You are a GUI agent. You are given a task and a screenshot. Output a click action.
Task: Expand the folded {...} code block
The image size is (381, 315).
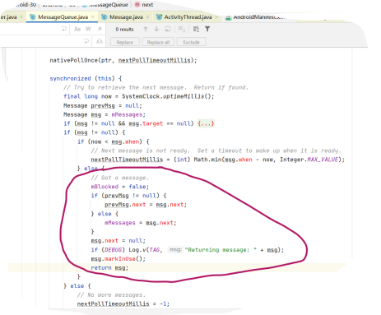pos(206,123)
